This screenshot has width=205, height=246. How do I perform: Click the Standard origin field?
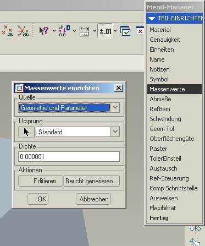tap(73, 132)
